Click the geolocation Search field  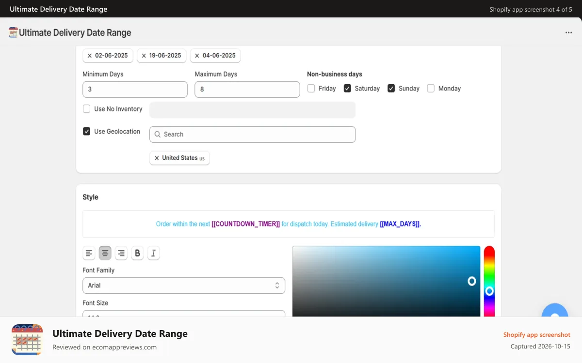252,135
